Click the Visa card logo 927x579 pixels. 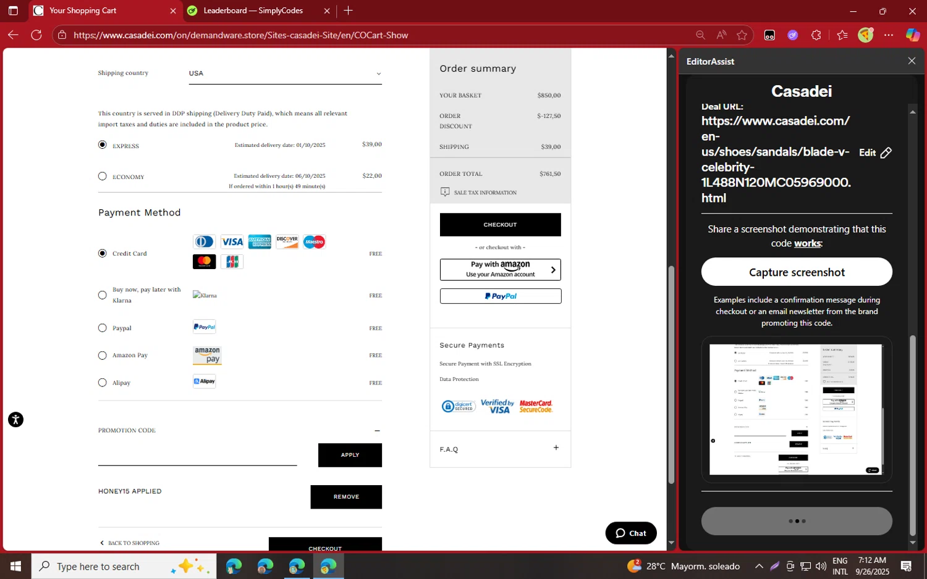point(232,242)
